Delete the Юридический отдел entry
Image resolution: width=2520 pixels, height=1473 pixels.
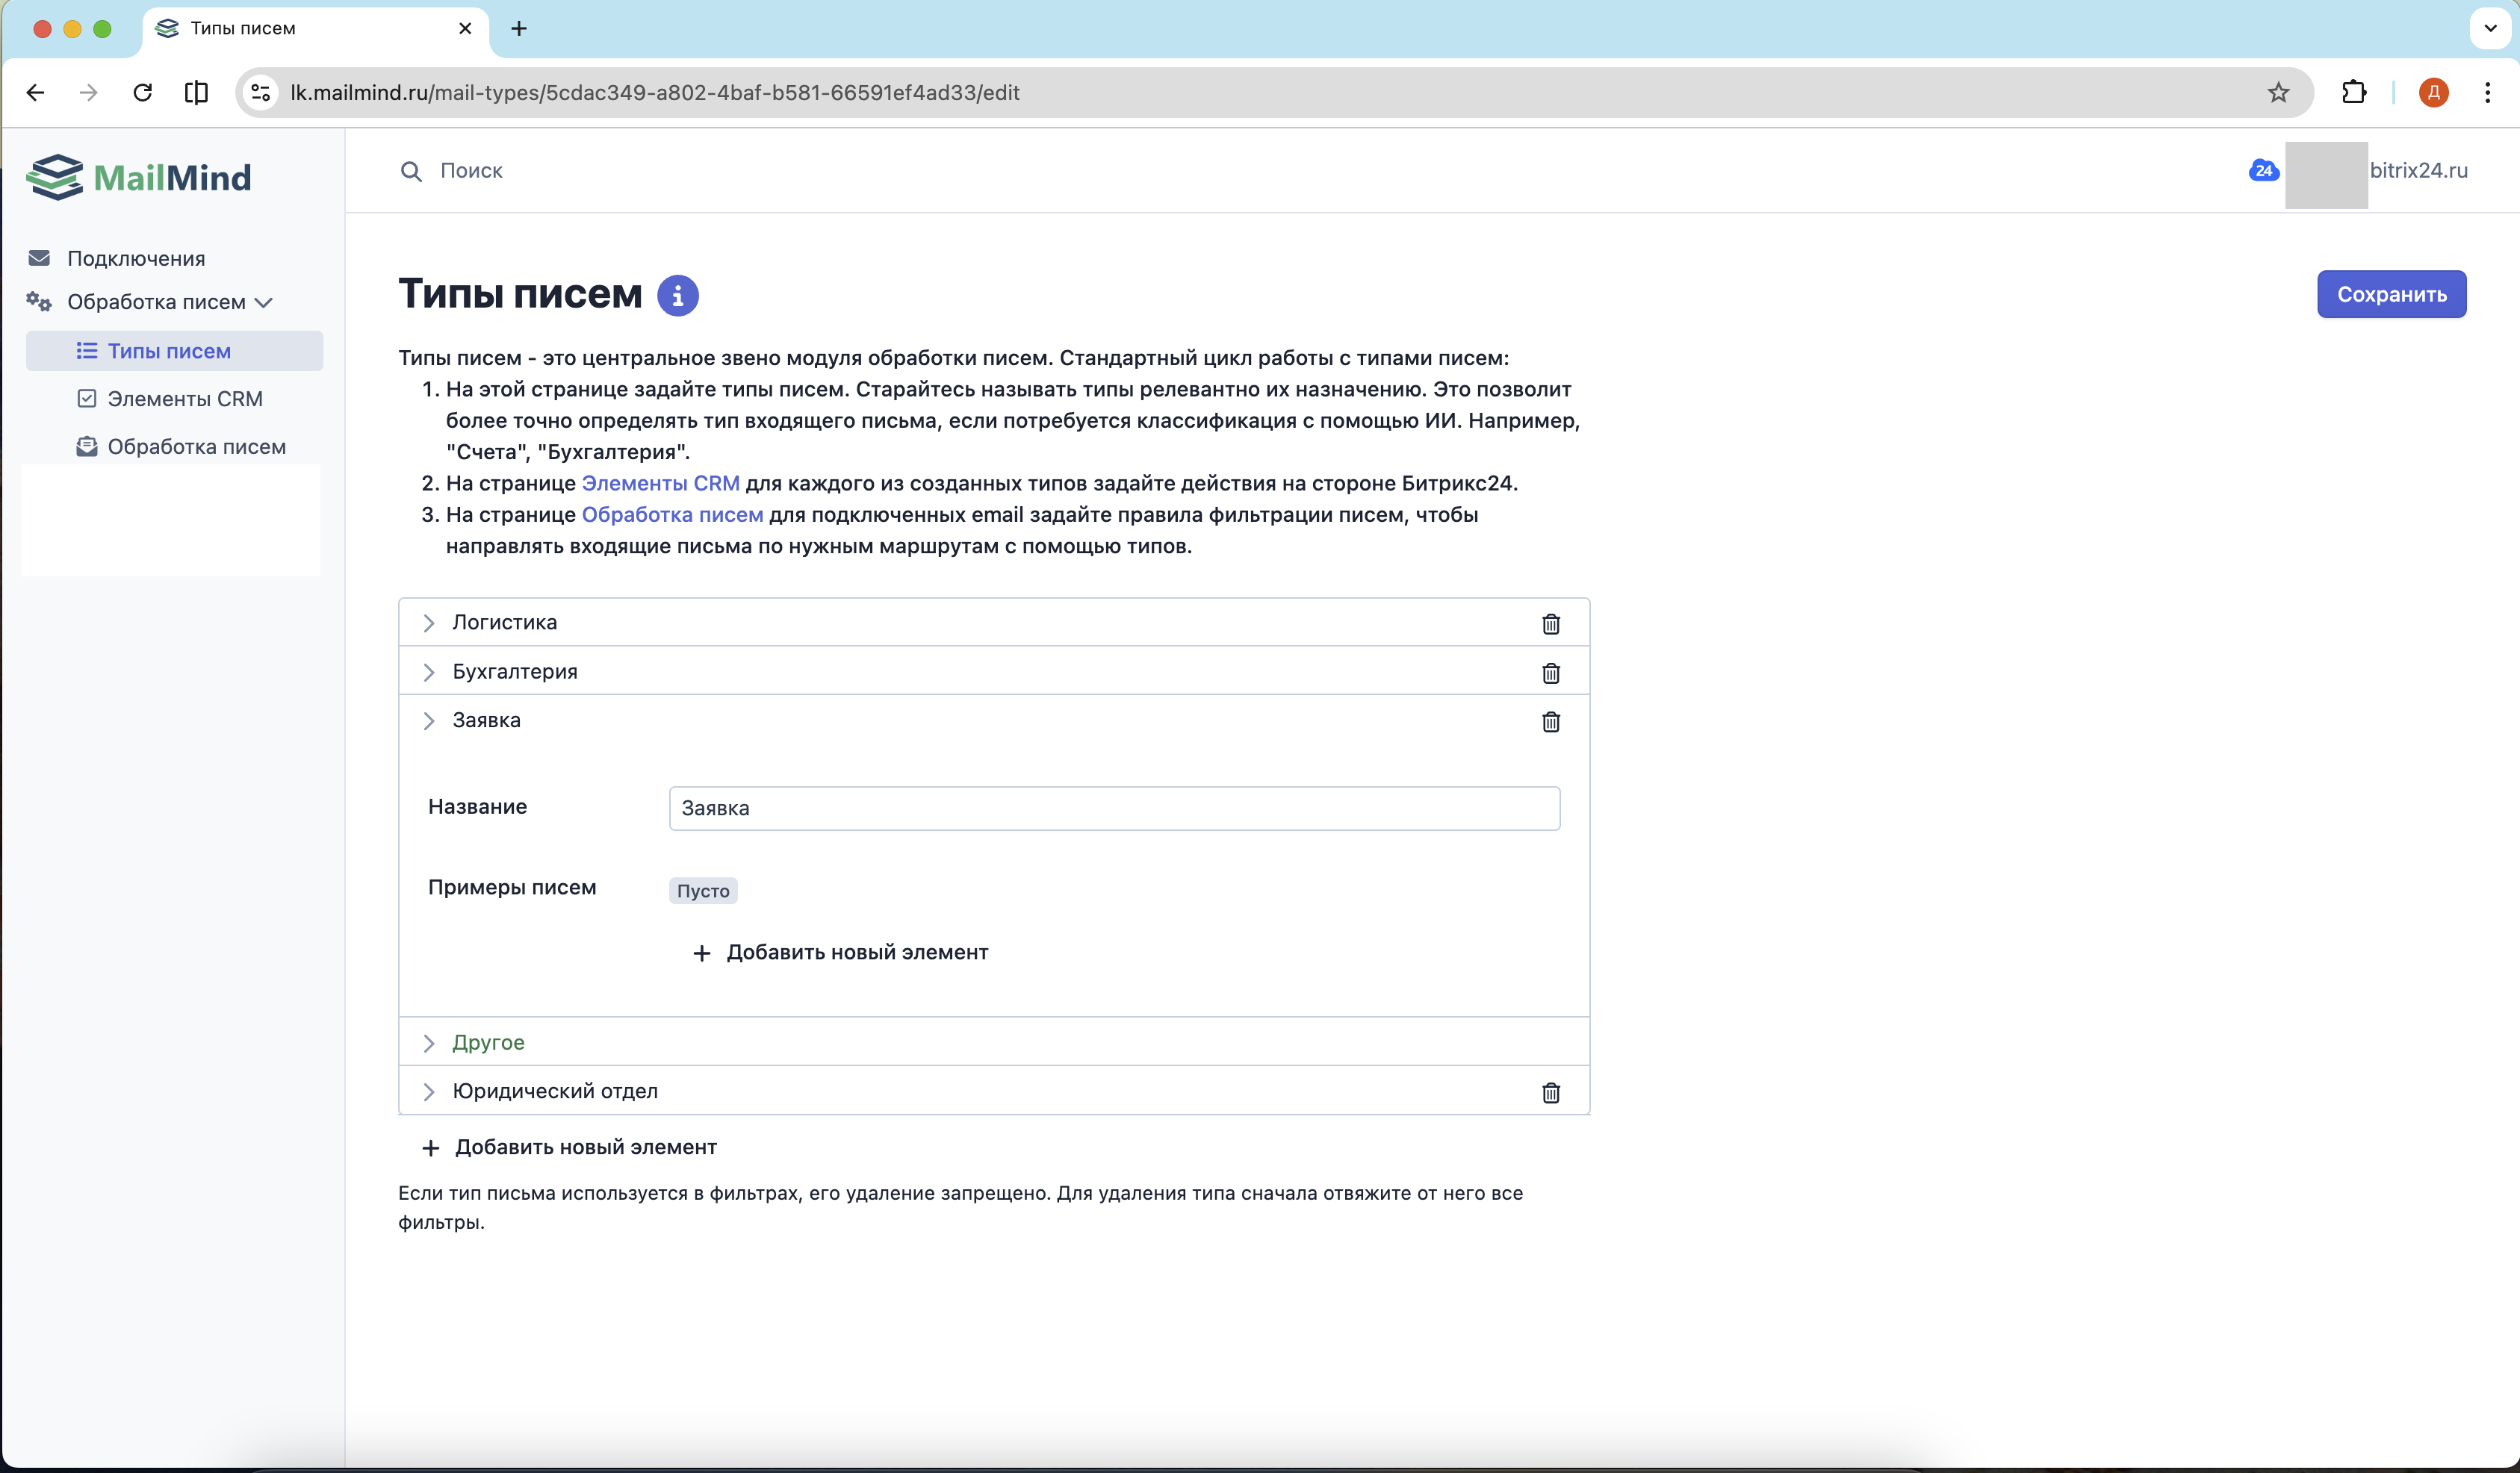(1550, 1092)
